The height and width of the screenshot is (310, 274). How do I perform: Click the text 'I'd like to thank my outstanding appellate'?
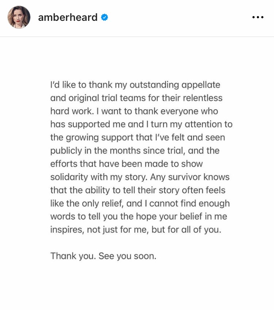[135, 85]
